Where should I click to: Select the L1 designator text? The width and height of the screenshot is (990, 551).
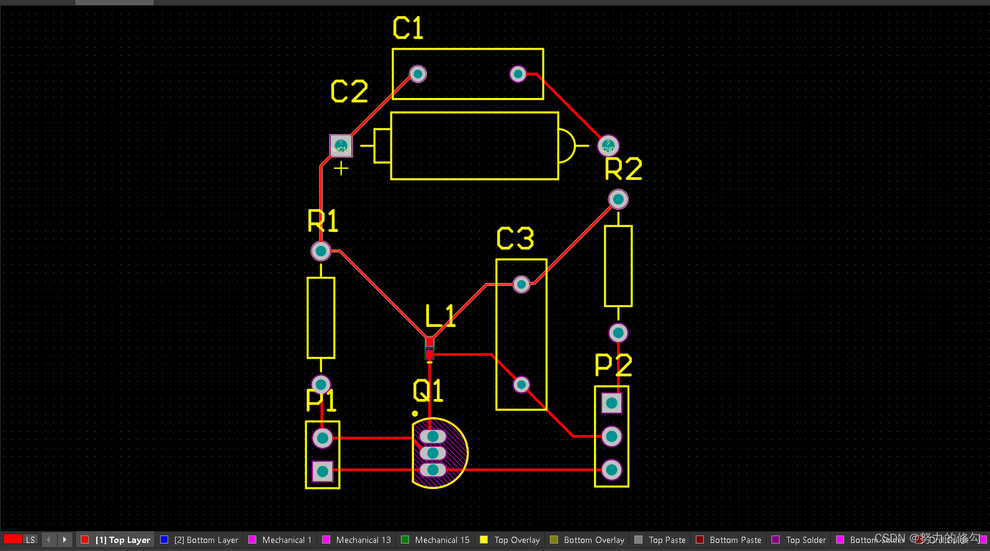point(440,316)
